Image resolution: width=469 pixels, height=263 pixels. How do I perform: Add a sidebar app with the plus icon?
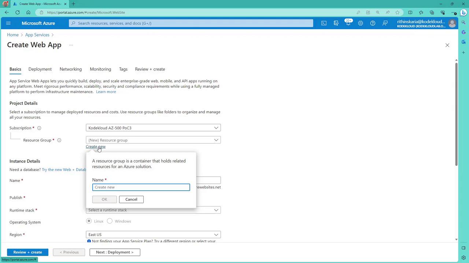tap(464, 53)
